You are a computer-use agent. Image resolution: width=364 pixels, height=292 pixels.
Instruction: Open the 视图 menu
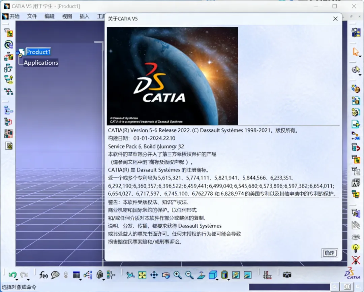point(67,16)
